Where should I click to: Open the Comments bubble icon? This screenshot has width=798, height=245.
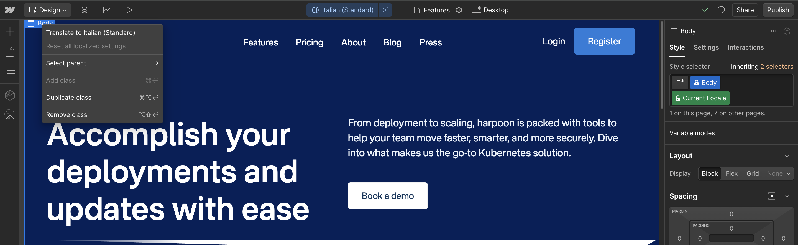click(x=721, y=10)
